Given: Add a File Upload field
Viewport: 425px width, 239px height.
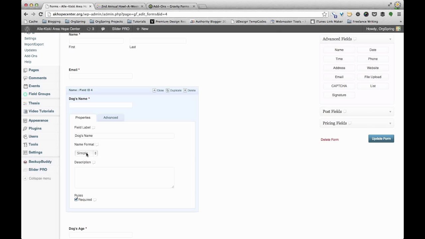Looking at the screenshot, I should 373,77.
